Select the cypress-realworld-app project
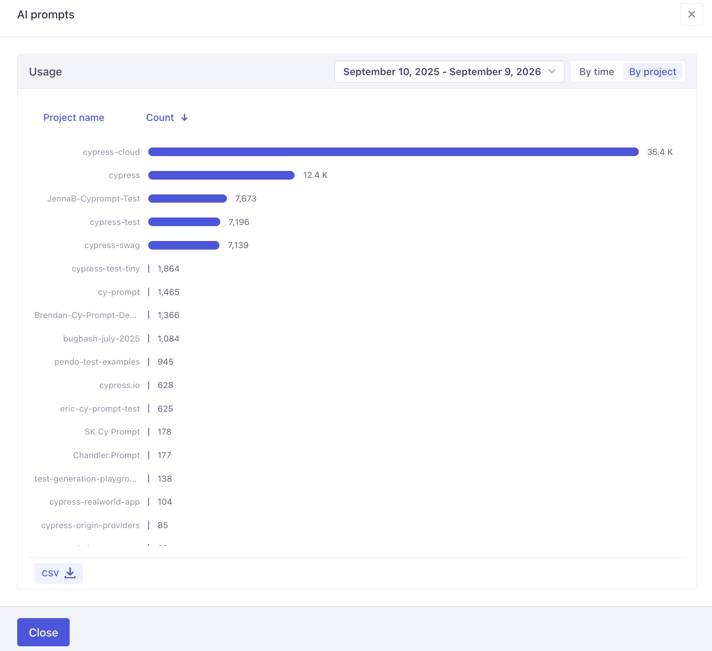Viewport: 712px width, 651px height. click(95, 502)
